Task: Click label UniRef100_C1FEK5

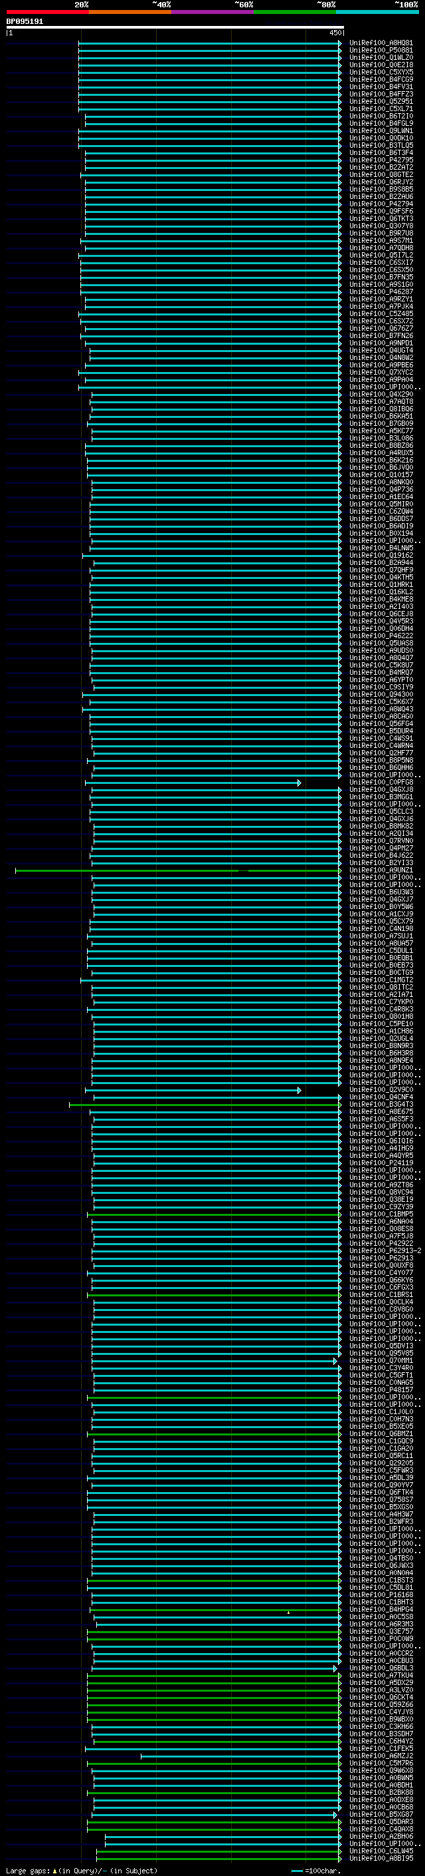Action: point(381,1748)
